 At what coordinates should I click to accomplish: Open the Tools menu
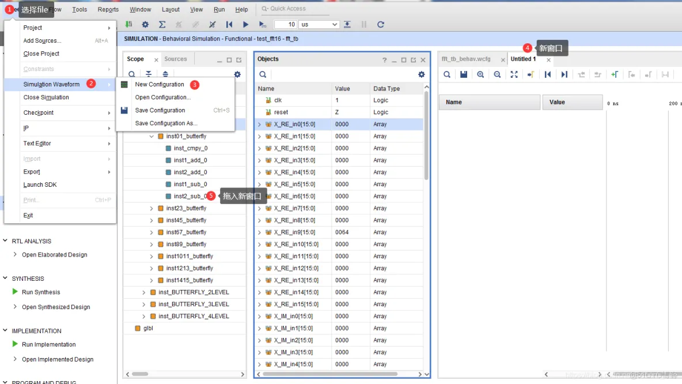[79, 9]
